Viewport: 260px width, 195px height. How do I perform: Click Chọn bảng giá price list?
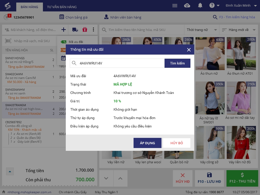tap(73, 17)
